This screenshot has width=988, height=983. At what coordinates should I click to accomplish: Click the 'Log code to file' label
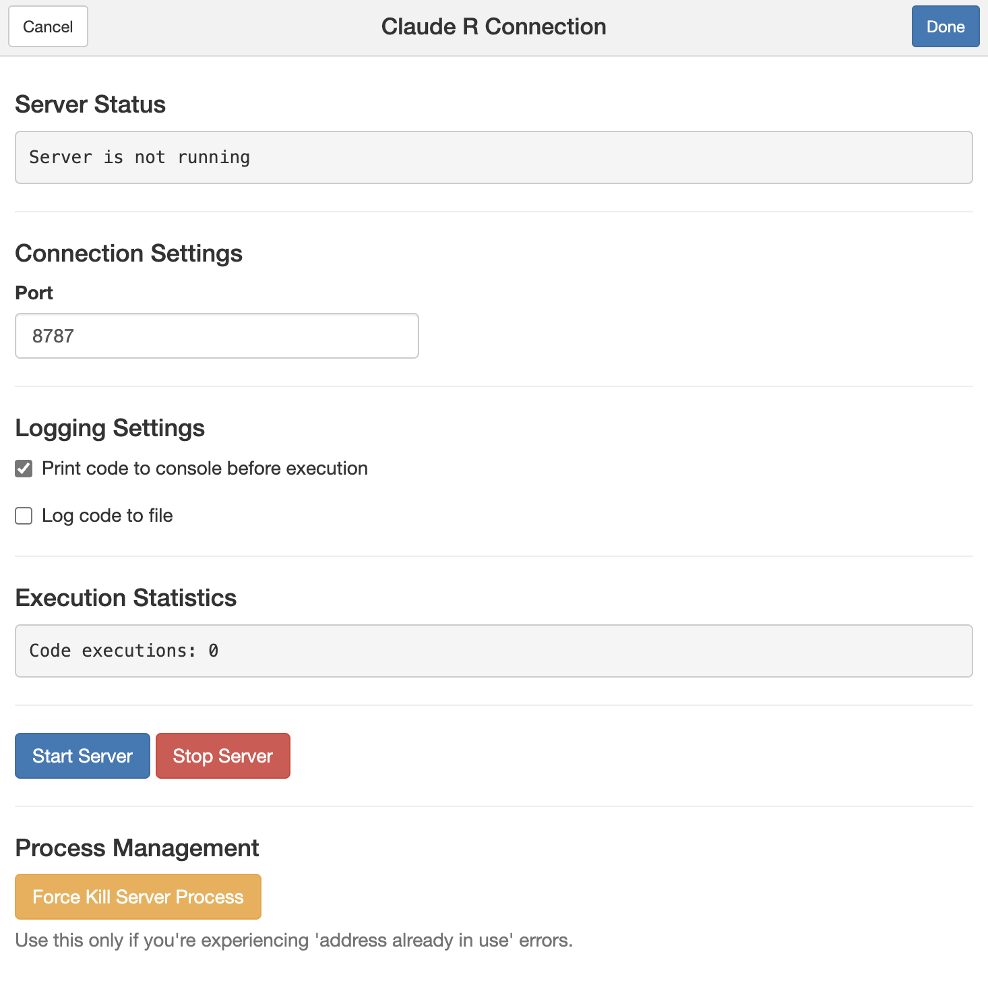(x=107, y=516)
